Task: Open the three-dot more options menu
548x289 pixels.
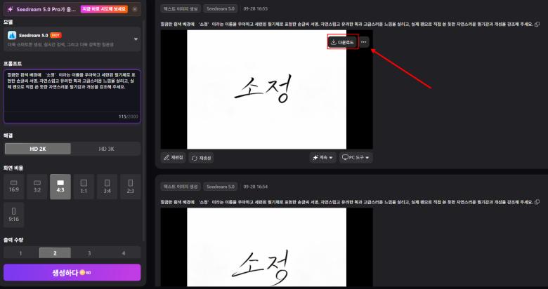Action: click(x=364, y=42)
